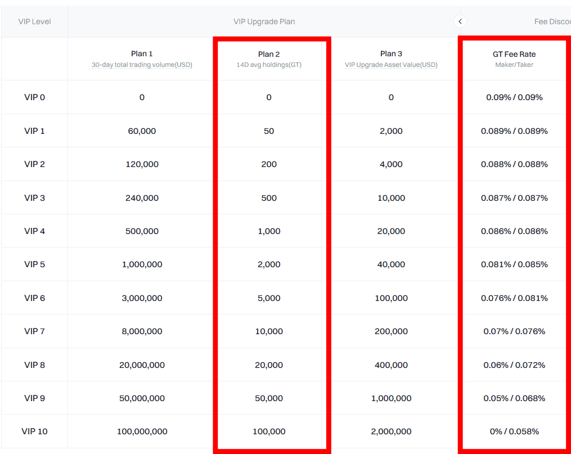Select the VIP 10 row label
The image size is (571, 454).
pyautogui.click(x=34, y=431)
